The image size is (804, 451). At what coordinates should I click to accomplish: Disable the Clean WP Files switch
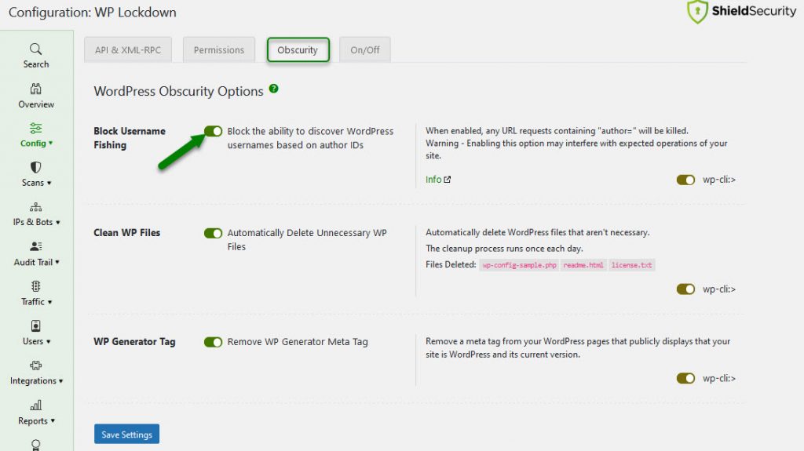coord(214,233)
